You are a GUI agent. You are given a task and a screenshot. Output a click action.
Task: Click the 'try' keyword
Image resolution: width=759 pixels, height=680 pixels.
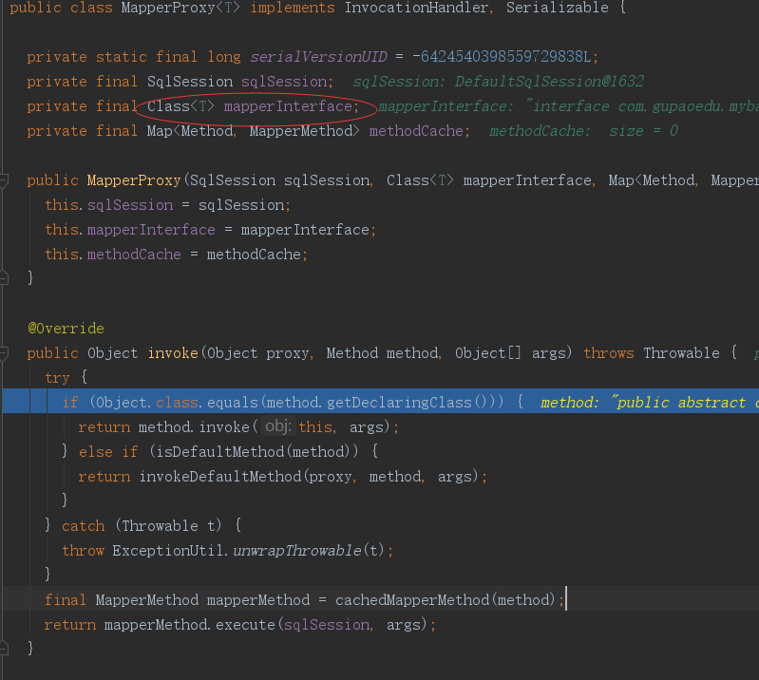(57, 377)
